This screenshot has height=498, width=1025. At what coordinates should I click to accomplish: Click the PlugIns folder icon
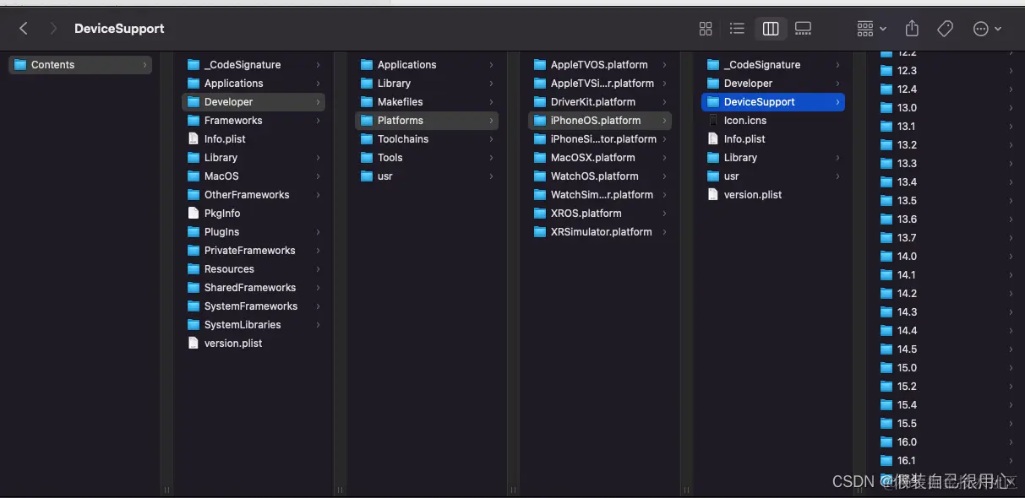point(194,232)
